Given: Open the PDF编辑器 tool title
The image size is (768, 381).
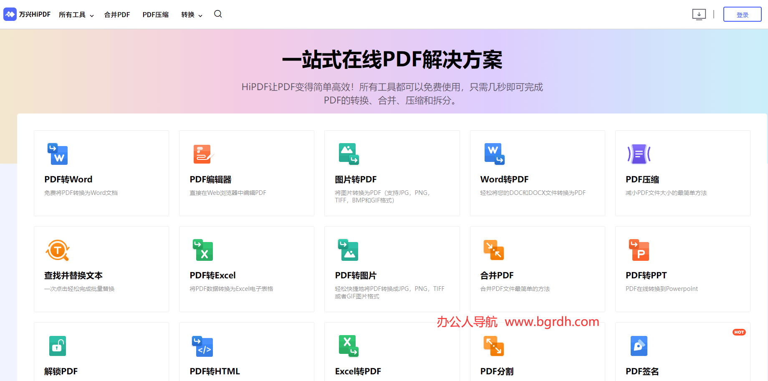Looking at the screenshot, I should pyautogui.click(x=210, y=179).
